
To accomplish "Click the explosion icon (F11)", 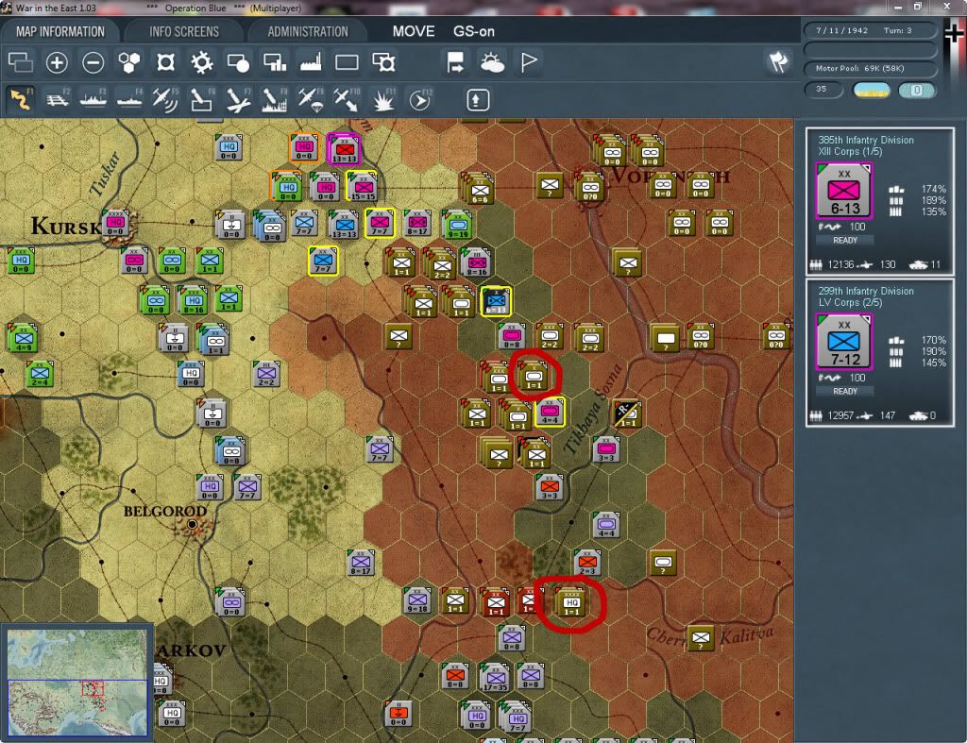I will point(383,100).
